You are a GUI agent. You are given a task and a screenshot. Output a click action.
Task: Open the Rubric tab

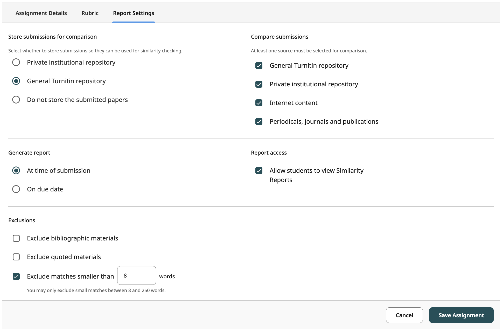pyautogui.click(x=90, y=13)
